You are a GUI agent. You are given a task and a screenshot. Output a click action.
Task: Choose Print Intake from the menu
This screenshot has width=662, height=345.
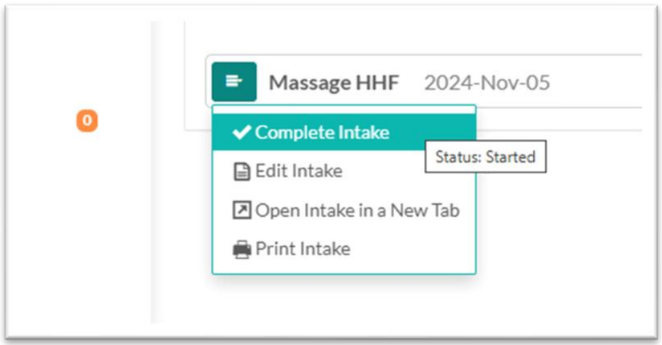(302, 250)
